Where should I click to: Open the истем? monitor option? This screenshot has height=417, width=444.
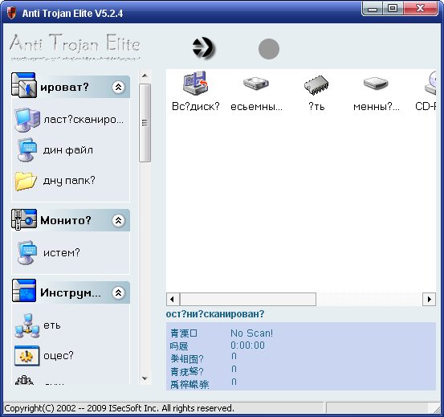point(62,252)
